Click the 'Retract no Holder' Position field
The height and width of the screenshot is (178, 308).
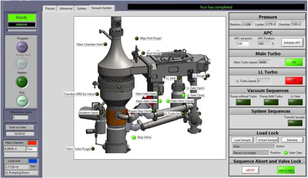[x=251, y=153]
